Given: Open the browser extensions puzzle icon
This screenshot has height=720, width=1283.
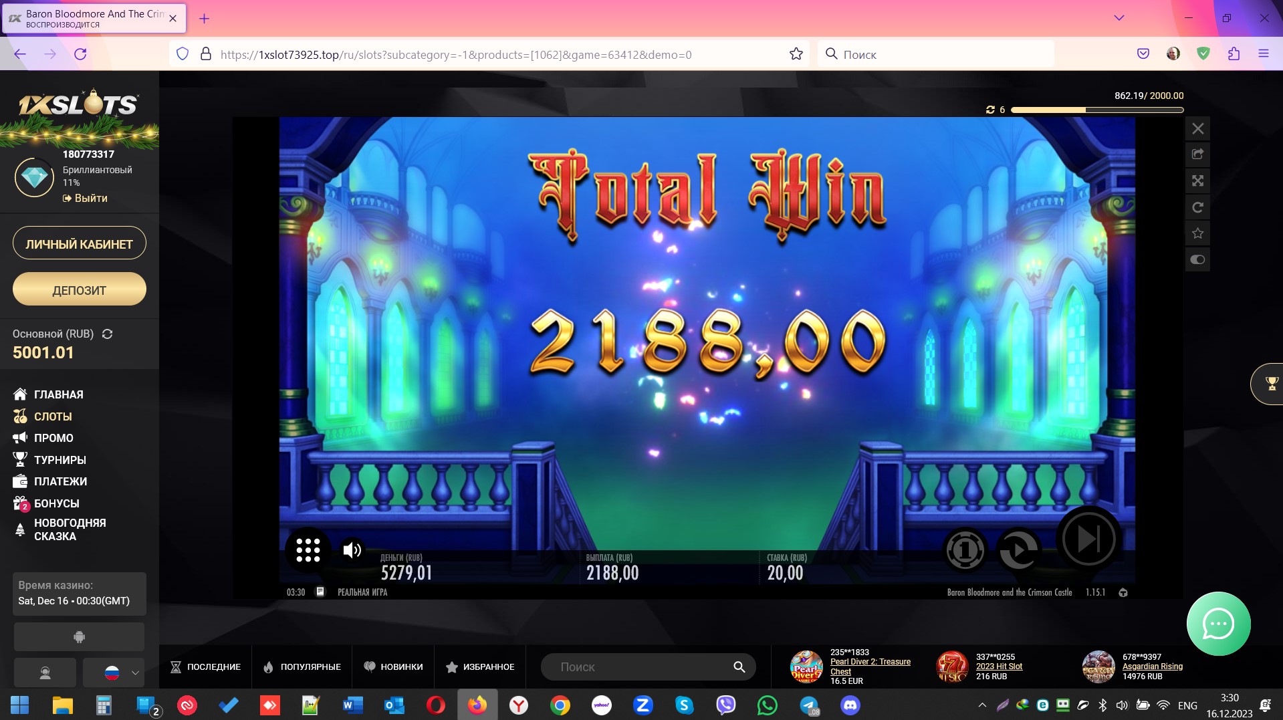Looking at the screenshot, I should click(x=1234, y=54).
